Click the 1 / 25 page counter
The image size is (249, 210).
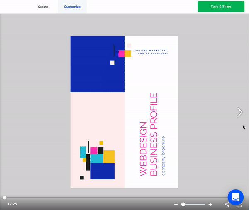point(12,204)
